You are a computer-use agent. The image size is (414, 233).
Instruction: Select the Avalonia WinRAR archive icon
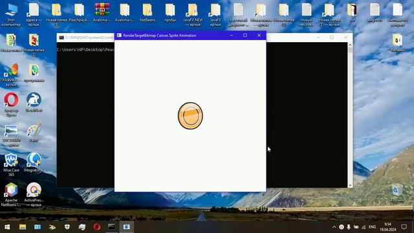click(x=102, y=13)
